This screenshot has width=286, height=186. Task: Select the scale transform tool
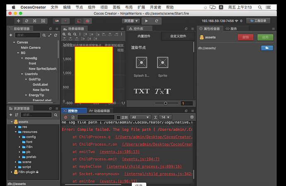pyautogui.click(x=35, y=21)
